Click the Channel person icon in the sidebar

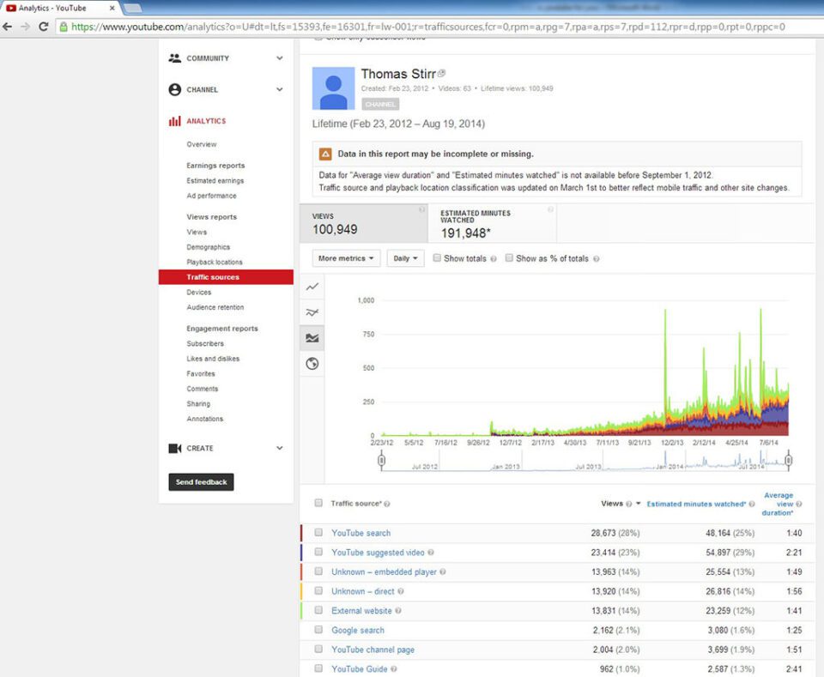coord(174,90)
